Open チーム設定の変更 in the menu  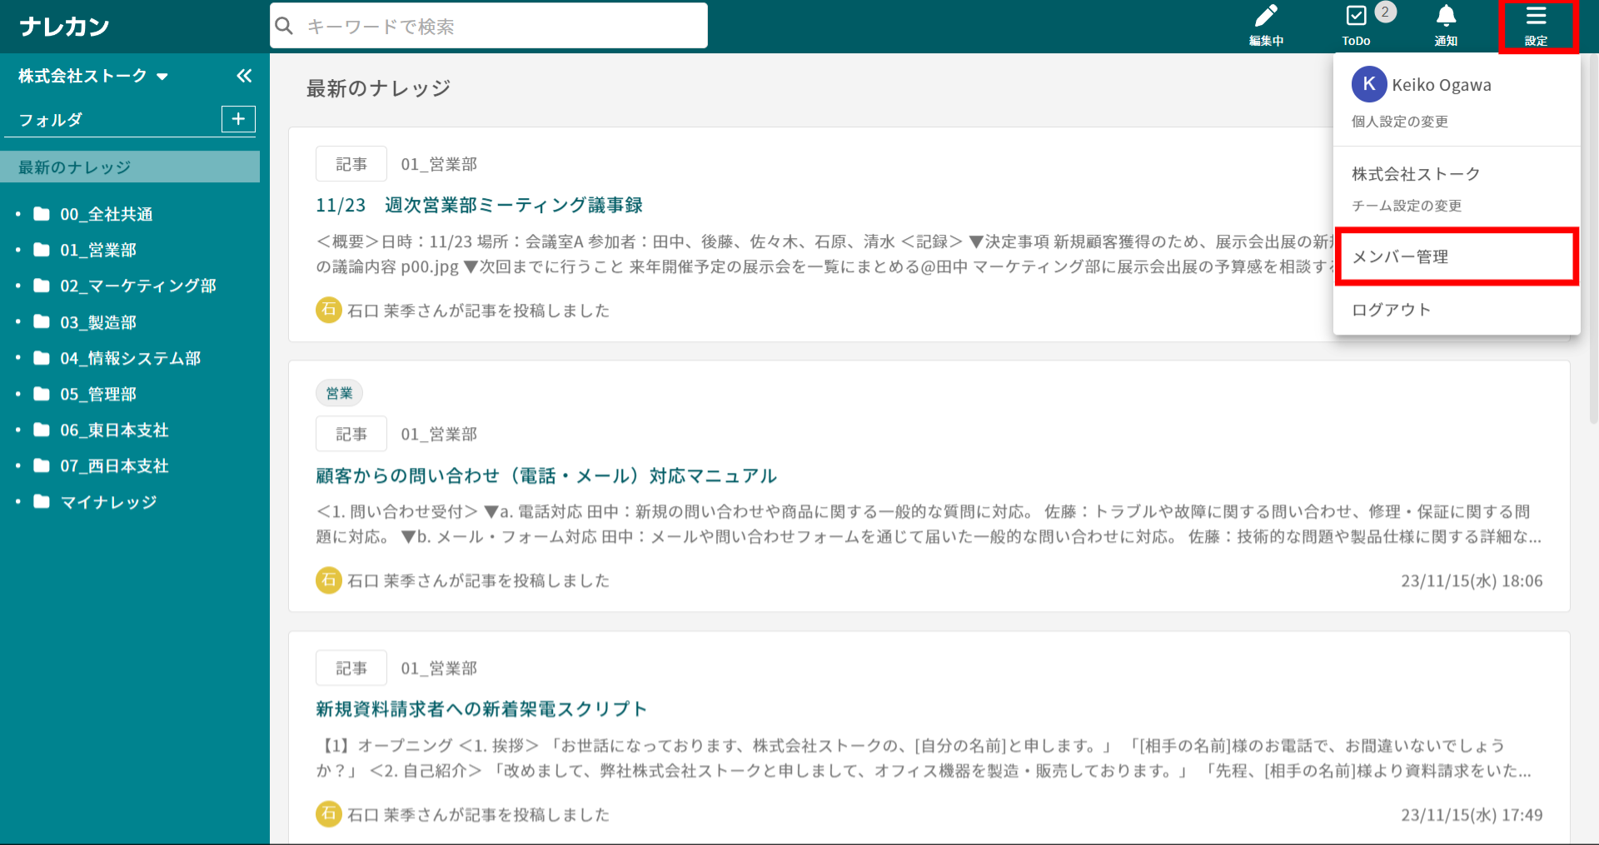1406,206
